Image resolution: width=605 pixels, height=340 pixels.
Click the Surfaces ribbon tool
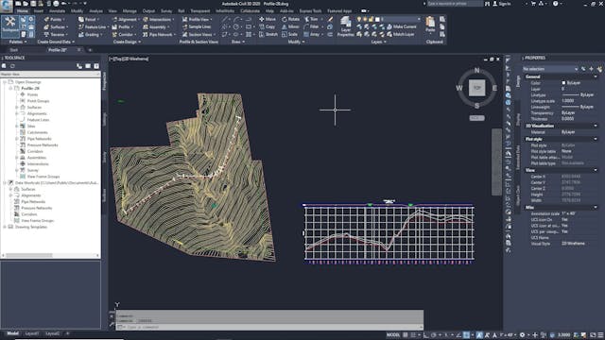55,27
